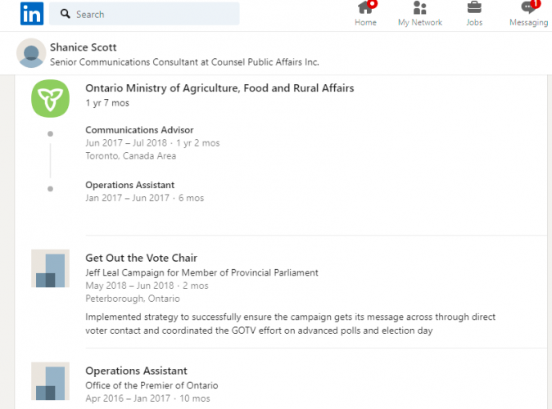Select the Communications Advisor position title
Viewport: 552px width, 409px height.
pos(139,130)
